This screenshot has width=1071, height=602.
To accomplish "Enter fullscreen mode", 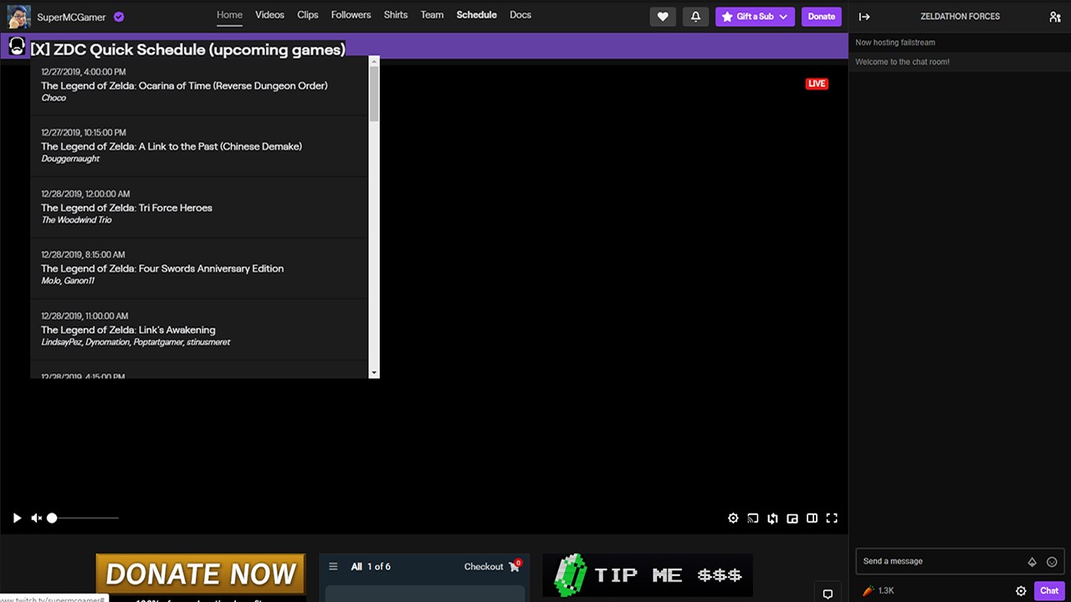I will click(x=832, y=518).
